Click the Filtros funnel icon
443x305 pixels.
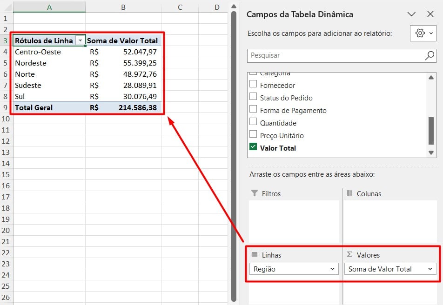[x=255, y=193]
